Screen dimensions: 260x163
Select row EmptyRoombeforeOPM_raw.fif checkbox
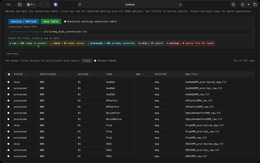[9, 119]
